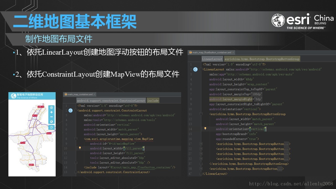Expand the folded BootstrapButton on line 27
336x189 pixels.
point(201,154)
